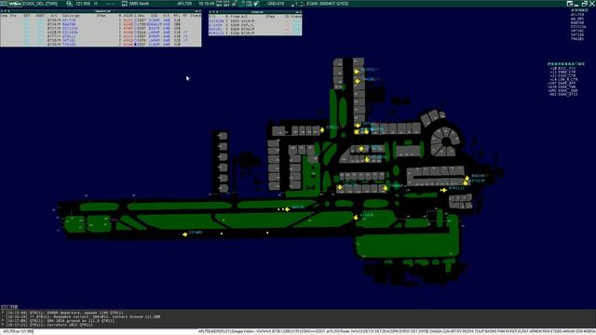This screenshot has height=335, width=596.
Task: Select the RYR1212 aircraft target
Action: tap(443, 190)
